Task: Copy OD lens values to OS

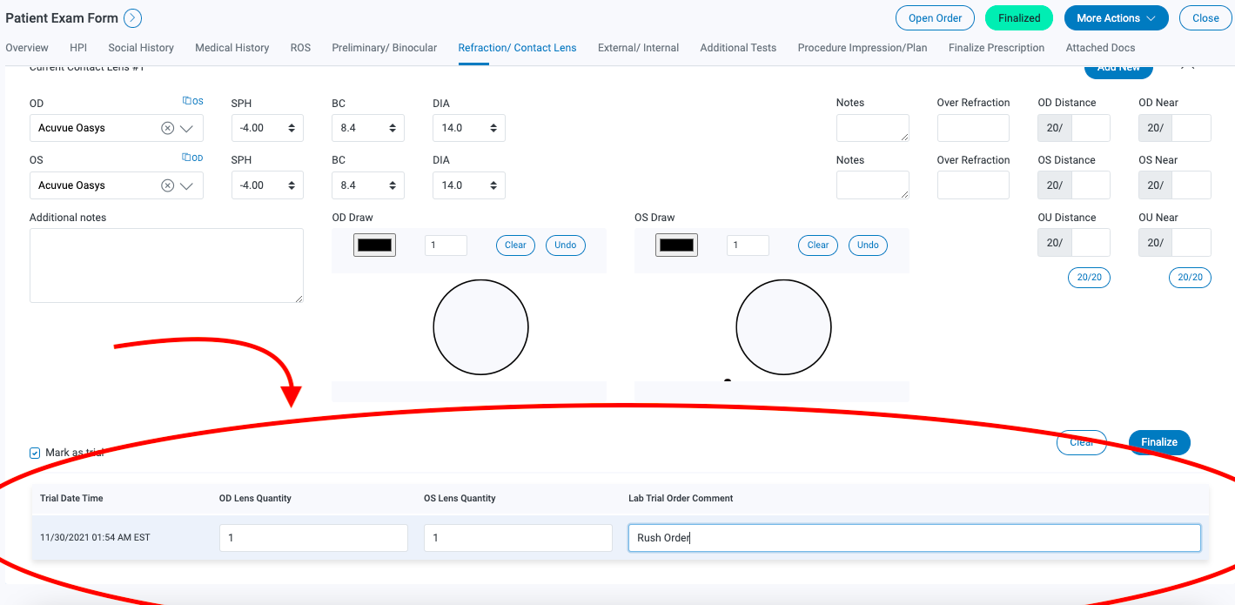Action: [x=192, y=100]
